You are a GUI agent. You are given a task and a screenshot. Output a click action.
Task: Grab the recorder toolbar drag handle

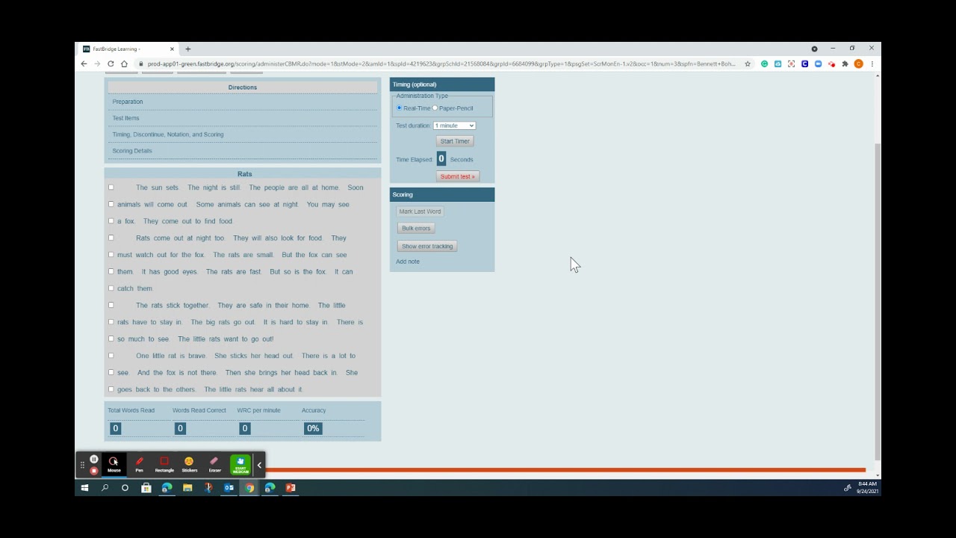(82, 465)
